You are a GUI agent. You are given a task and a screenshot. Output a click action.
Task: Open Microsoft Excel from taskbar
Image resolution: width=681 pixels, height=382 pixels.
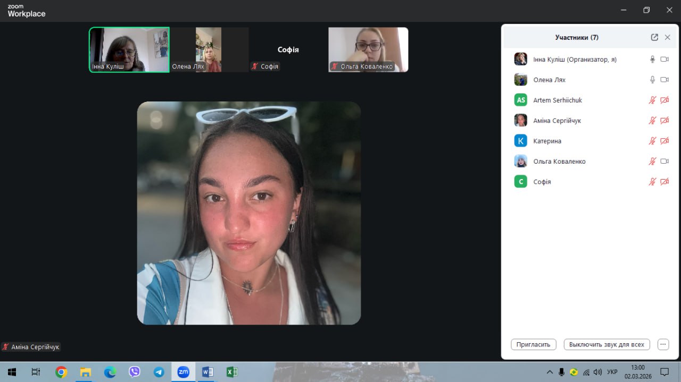[x=232, y=372]
